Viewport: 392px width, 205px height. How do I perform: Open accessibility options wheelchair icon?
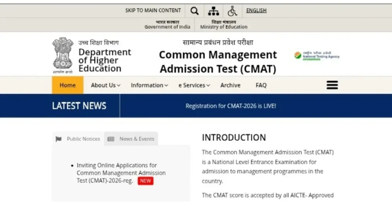(232, 11)
